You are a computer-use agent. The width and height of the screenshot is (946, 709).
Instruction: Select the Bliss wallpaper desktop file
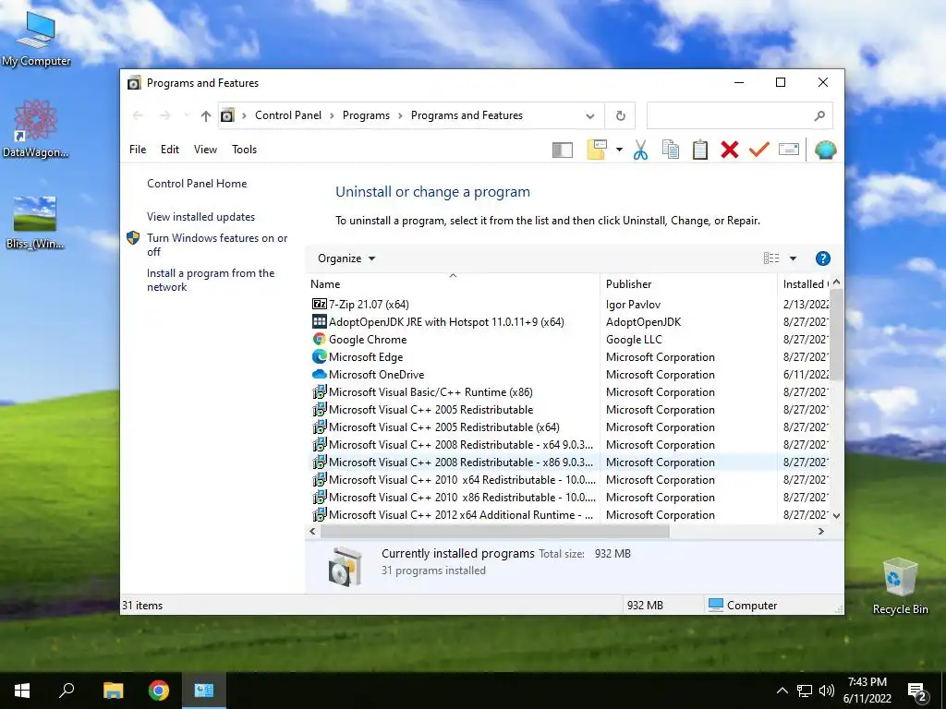(35, 222)
